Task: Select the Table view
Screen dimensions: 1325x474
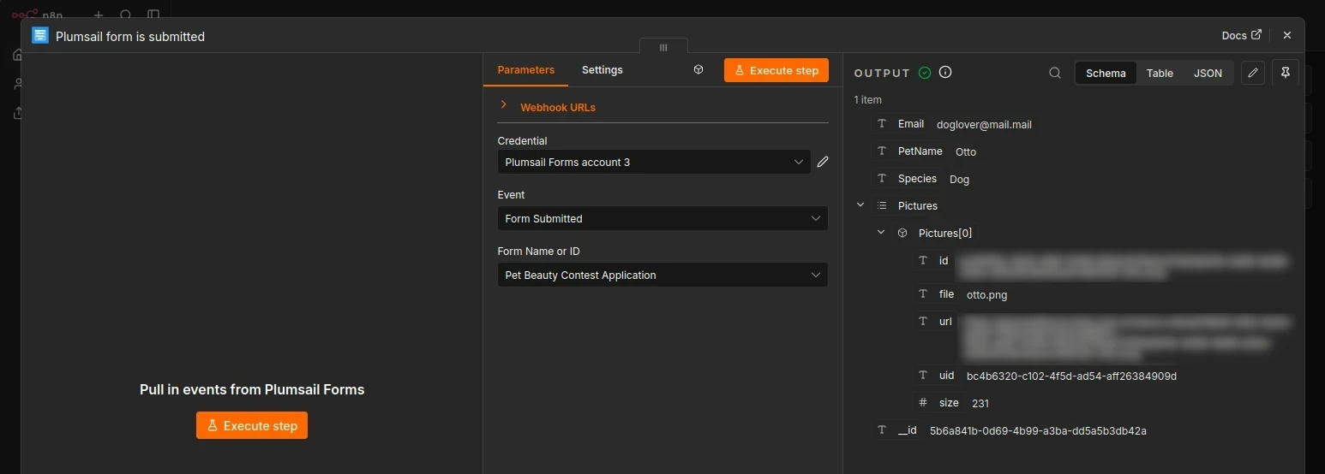Action: 1160,73
